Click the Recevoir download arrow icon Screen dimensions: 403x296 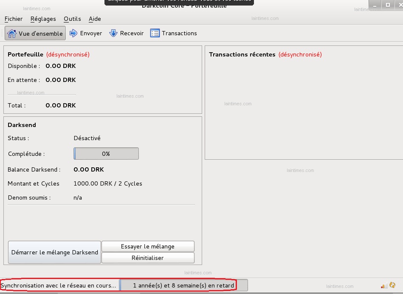point(113,33)
